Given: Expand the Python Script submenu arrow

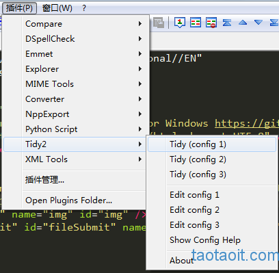Looking at the screenshot, I should coord(140,129).
